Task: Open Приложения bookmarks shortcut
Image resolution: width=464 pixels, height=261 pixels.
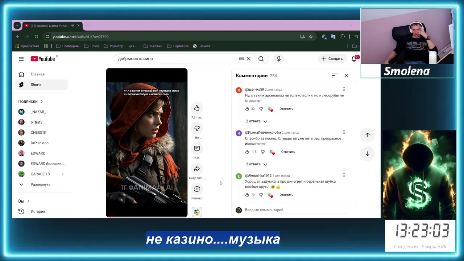Action: click(27, 46)
